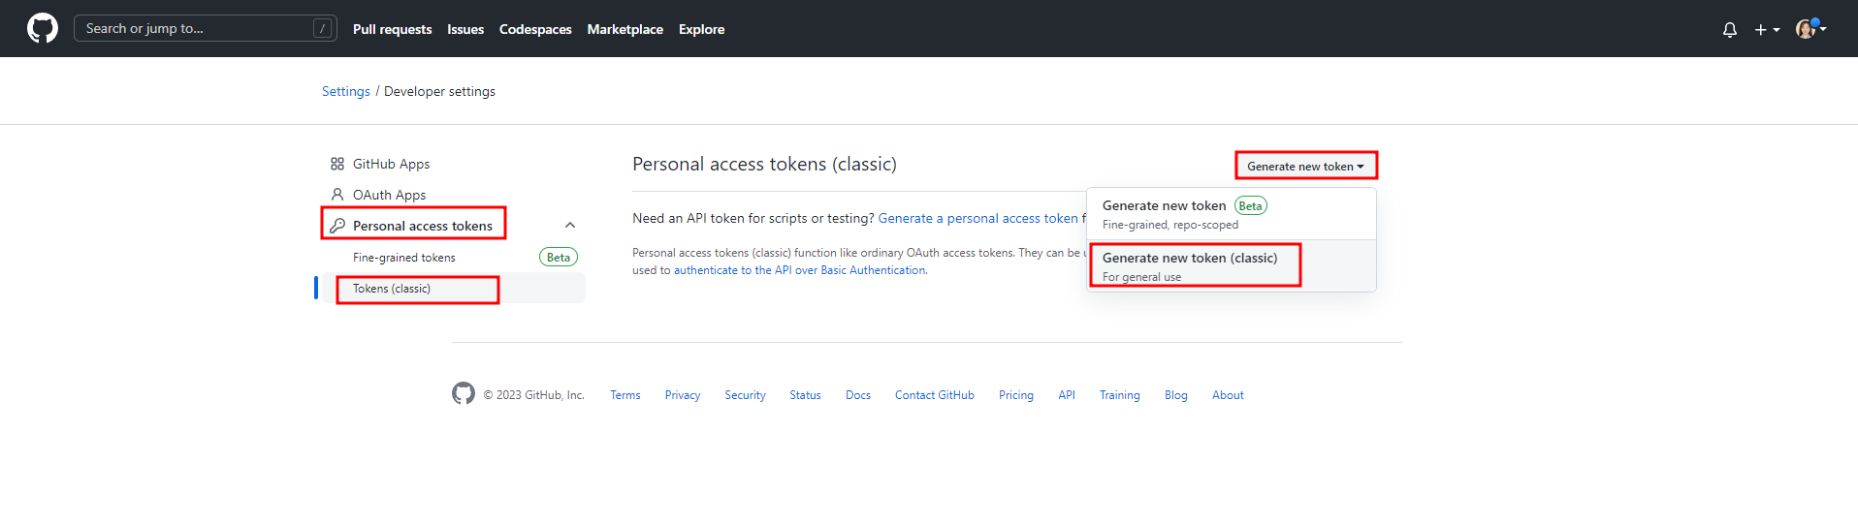Open the Status footer link
The width and height of the screenshot is (1858, 524).
[x=805, y=395]
